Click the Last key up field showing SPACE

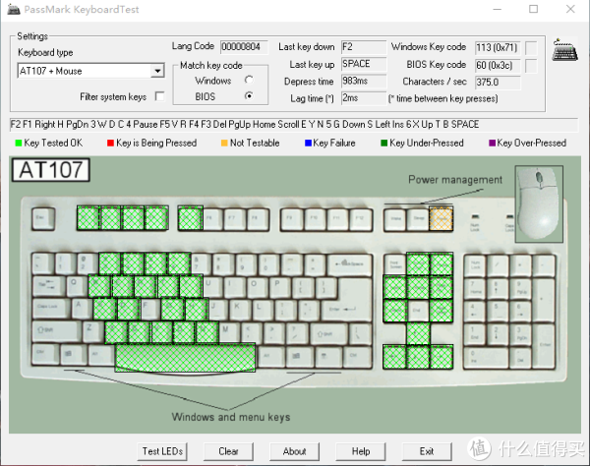pyautogui.click(x=364, y=64)
